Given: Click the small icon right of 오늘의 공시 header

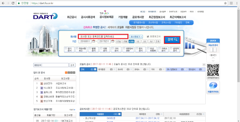Looking at the screenshot, I should [204, 65].
